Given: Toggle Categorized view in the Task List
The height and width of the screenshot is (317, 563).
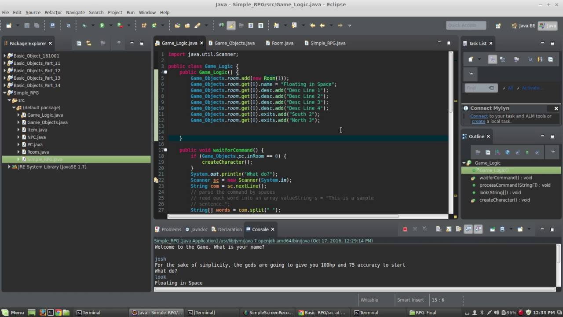Looking at the screenshot, I should point(493,59).
